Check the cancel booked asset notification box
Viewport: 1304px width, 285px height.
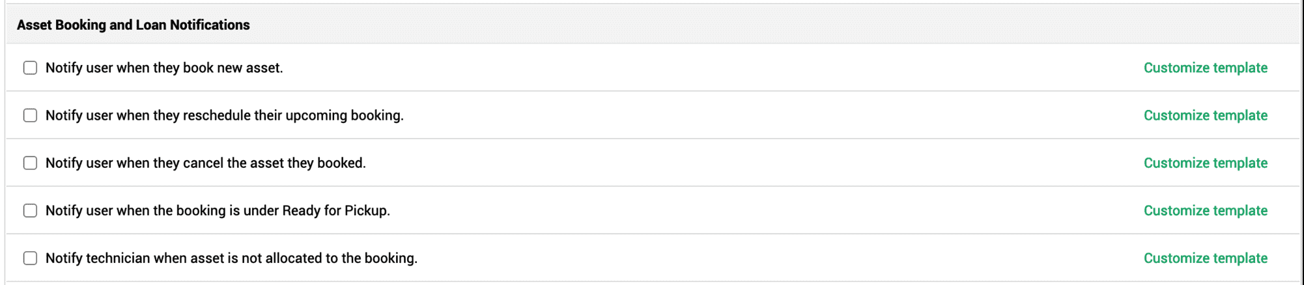pos(30,163)
